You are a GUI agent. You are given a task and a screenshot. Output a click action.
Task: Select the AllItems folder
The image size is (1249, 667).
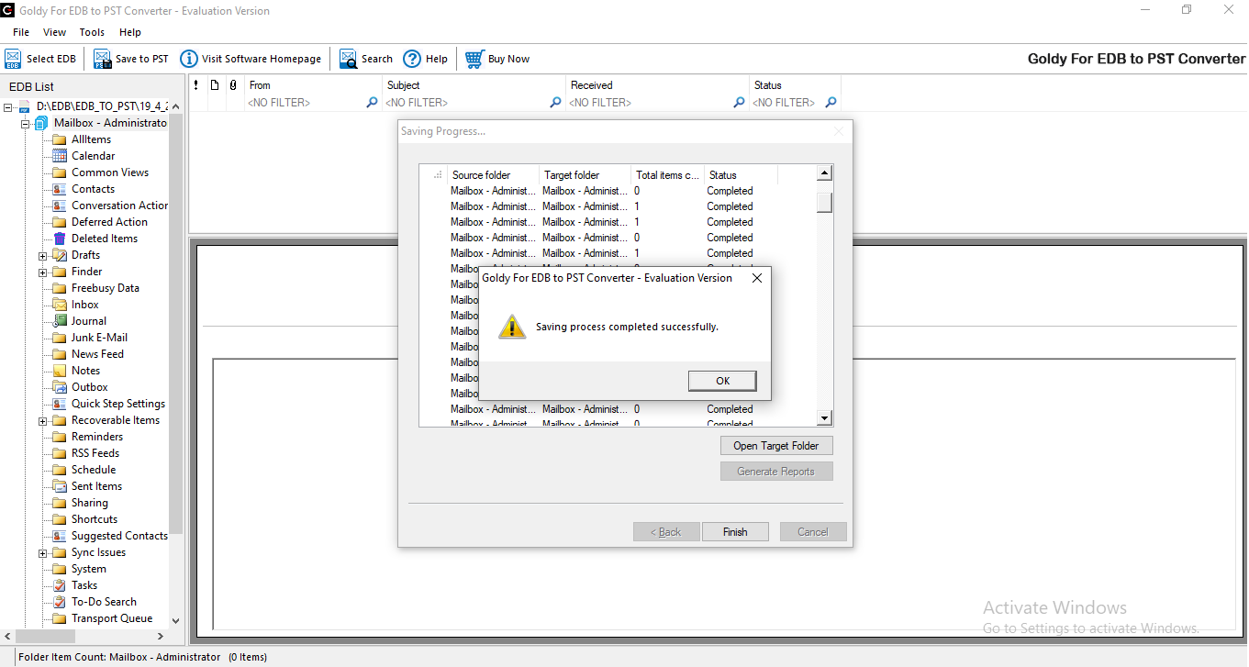[91, 139]
